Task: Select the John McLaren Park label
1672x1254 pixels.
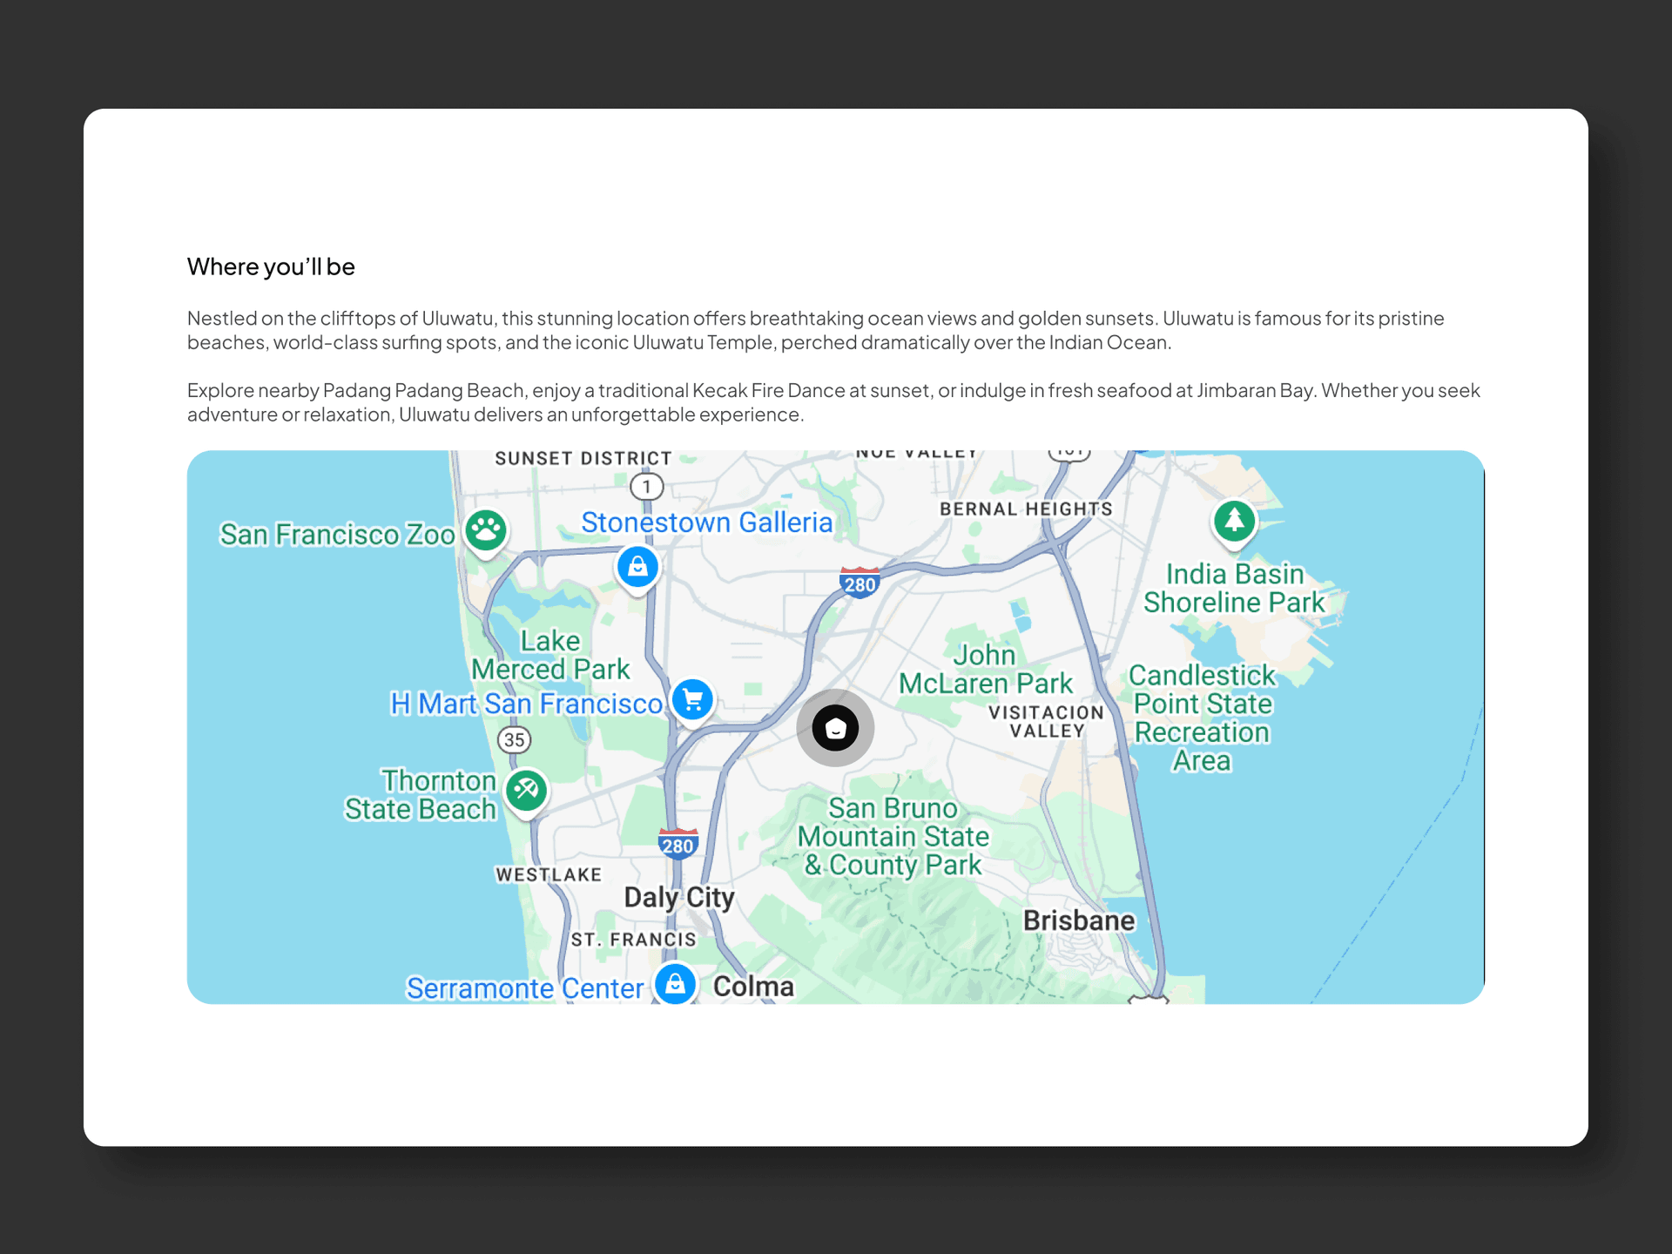Action: tap(986, 669)
